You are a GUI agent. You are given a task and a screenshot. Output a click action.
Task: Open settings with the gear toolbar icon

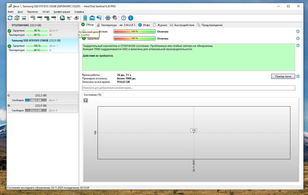108,18
